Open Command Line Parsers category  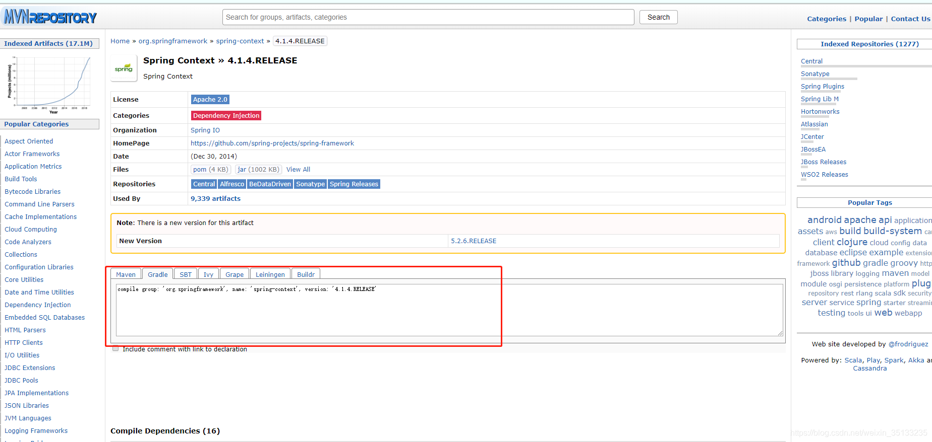tap(39, 204)
